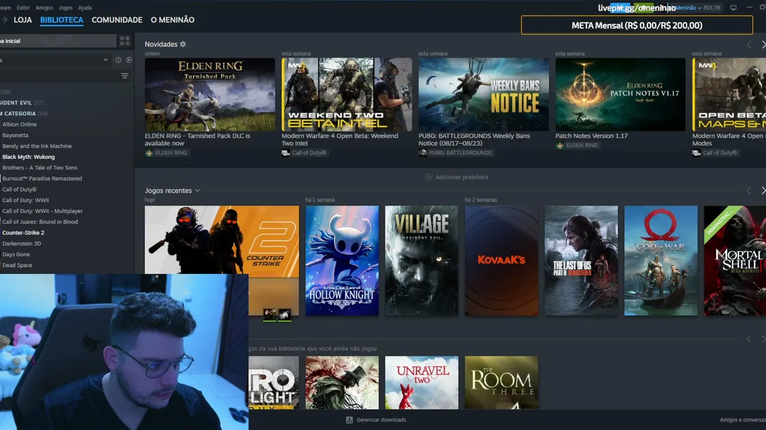Click Gerenciar downloads at the bottom
The height and width of the screenshot is (430, 766).
[381, 420]
